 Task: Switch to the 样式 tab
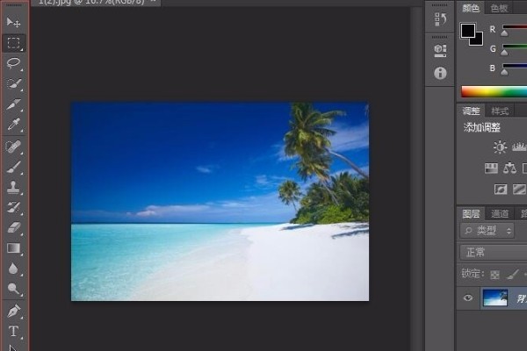(x=500, y=111)
